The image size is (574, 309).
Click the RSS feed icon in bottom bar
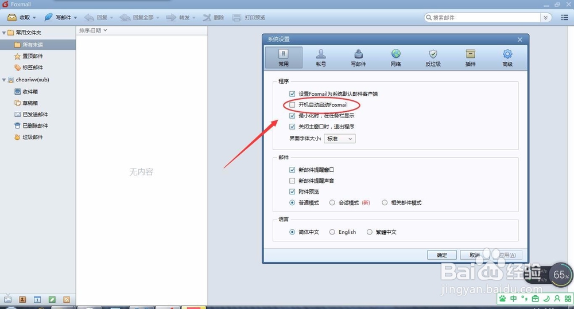point(67,299)
